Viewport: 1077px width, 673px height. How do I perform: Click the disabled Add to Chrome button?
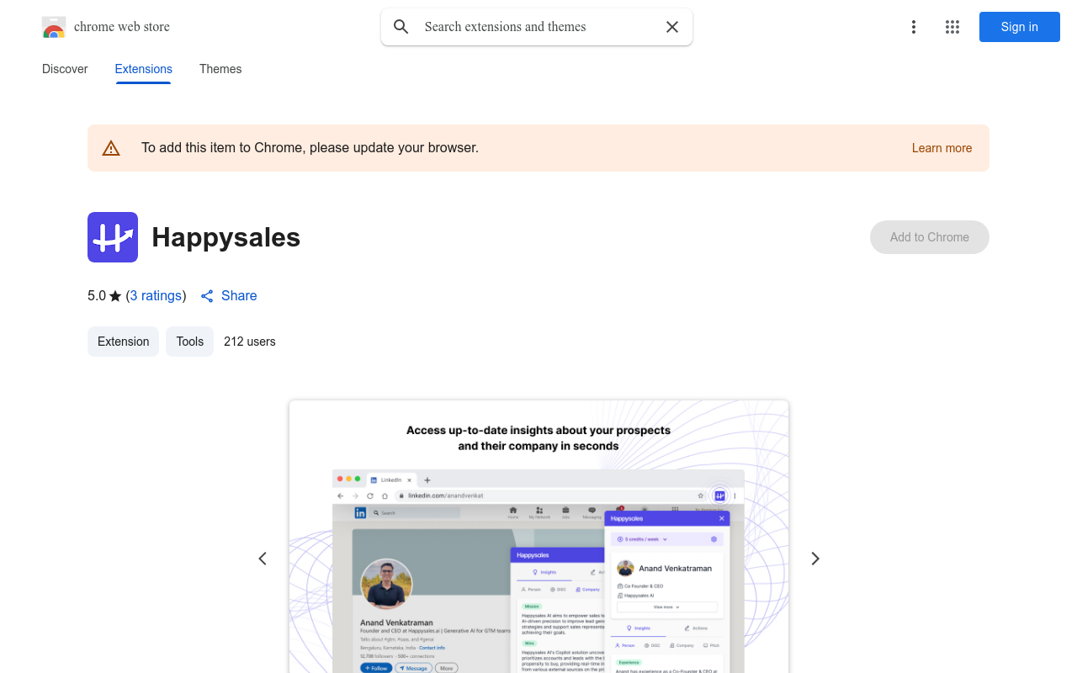[x=930, y=237]
